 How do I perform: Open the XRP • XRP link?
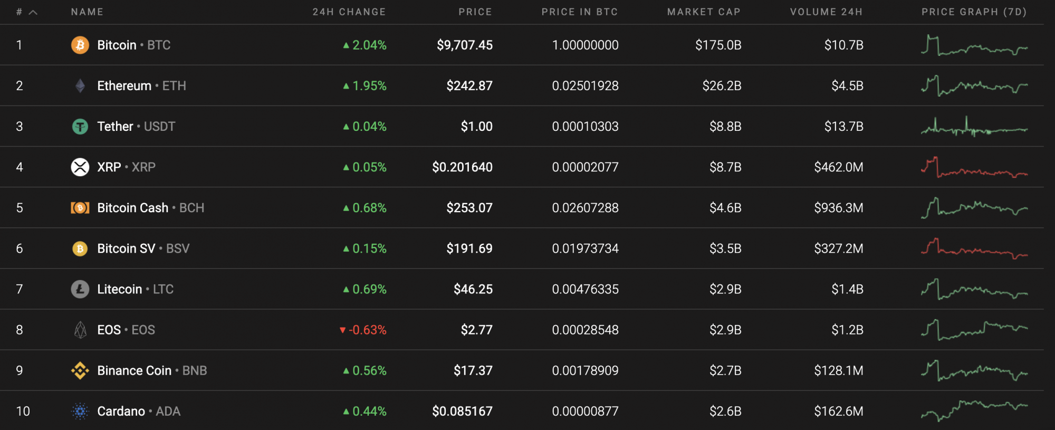coord(126,167)
